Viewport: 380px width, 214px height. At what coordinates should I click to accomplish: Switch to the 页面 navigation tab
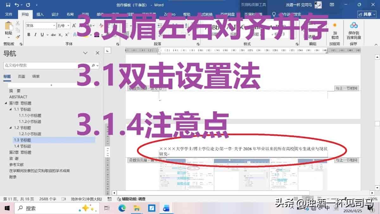[22, 76]
